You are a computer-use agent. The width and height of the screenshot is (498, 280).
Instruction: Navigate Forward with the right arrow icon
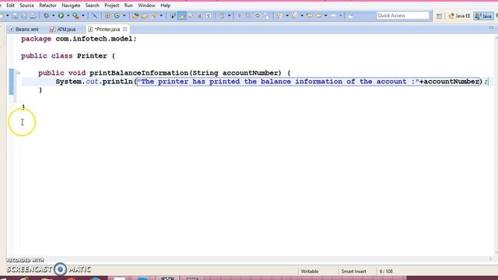[x=334, y=16]
